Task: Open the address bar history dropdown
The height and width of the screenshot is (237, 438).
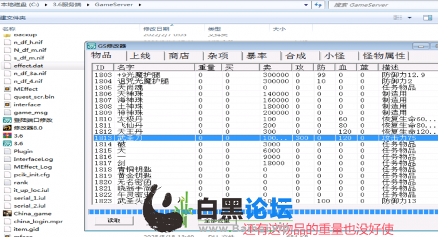Action: [x=306, y=5]
